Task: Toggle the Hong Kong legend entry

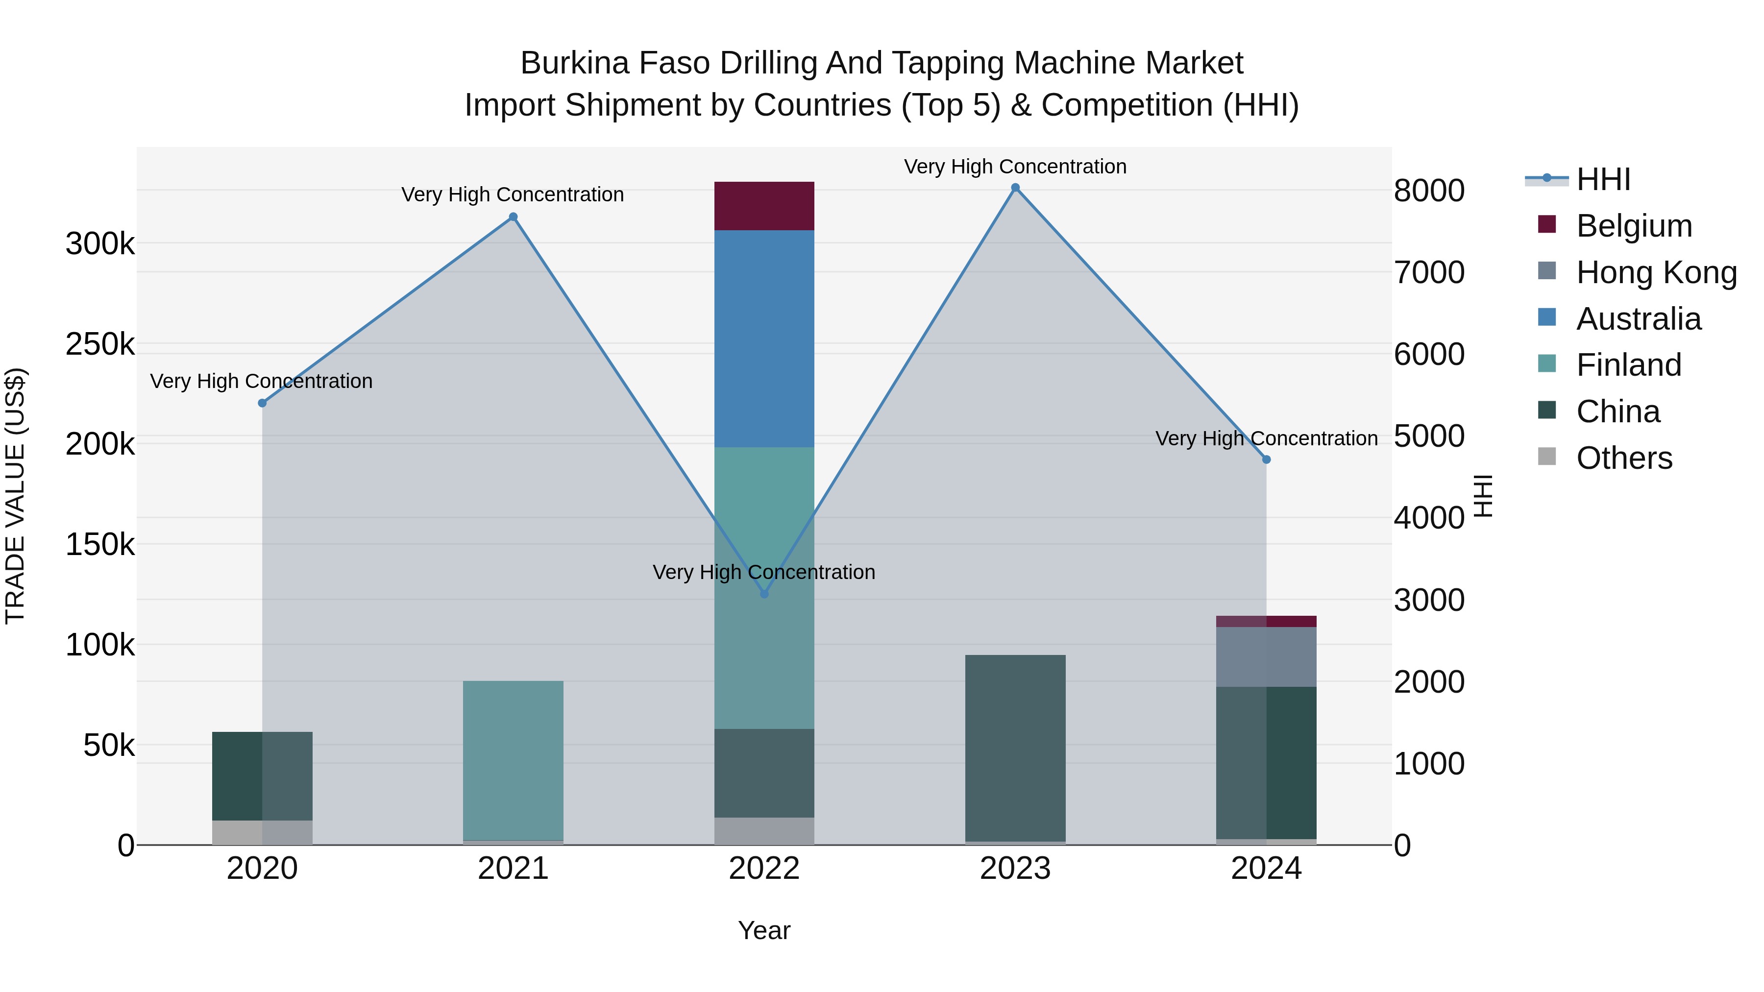Action: [1637, 272]
